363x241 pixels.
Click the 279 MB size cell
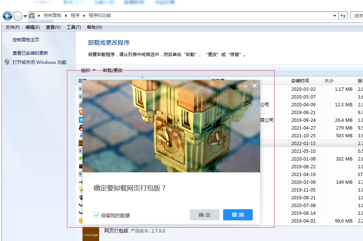[344, 128]
